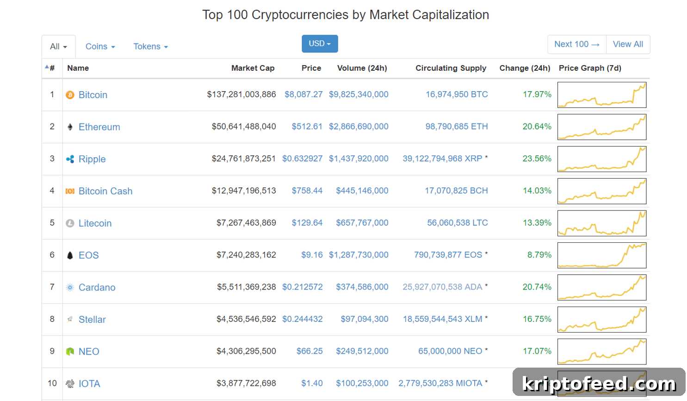Open the Cardano name link
The width and height of the screenshot is (687, 401).
(x=97, y=287)
